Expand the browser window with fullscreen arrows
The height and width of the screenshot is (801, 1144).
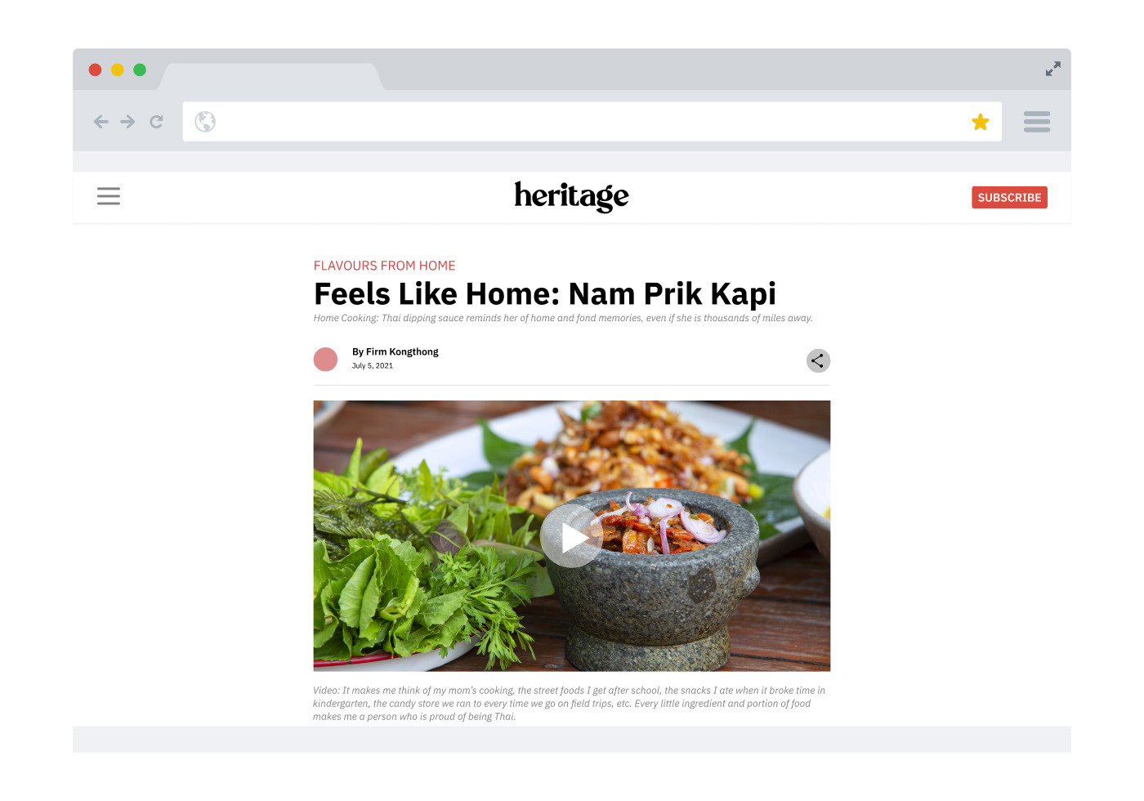(x=1053, y=69)
